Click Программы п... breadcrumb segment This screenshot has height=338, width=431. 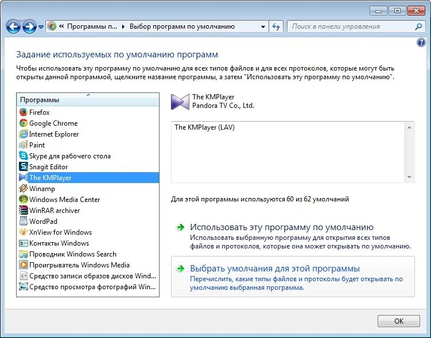click(x=92, y=26)
